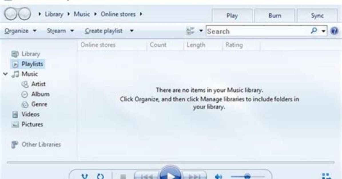Click breadcrumb arrow after Online stores
This screenshot has width=342, height=179.
pyautogui.click(x=141, y=14)
